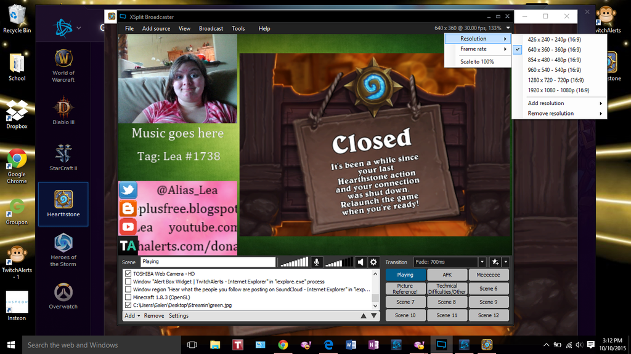Uncheck the TOSHIBA Web Camera source

[128, 273]
